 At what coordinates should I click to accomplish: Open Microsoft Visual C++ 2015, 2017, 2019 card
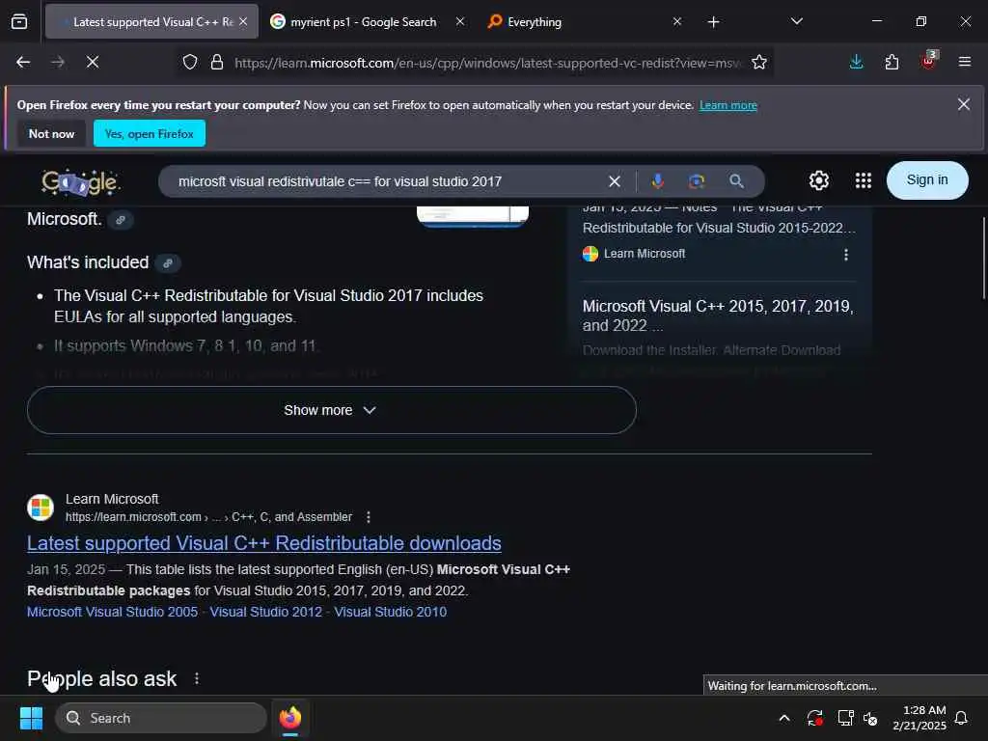click(x=718, y=316)
